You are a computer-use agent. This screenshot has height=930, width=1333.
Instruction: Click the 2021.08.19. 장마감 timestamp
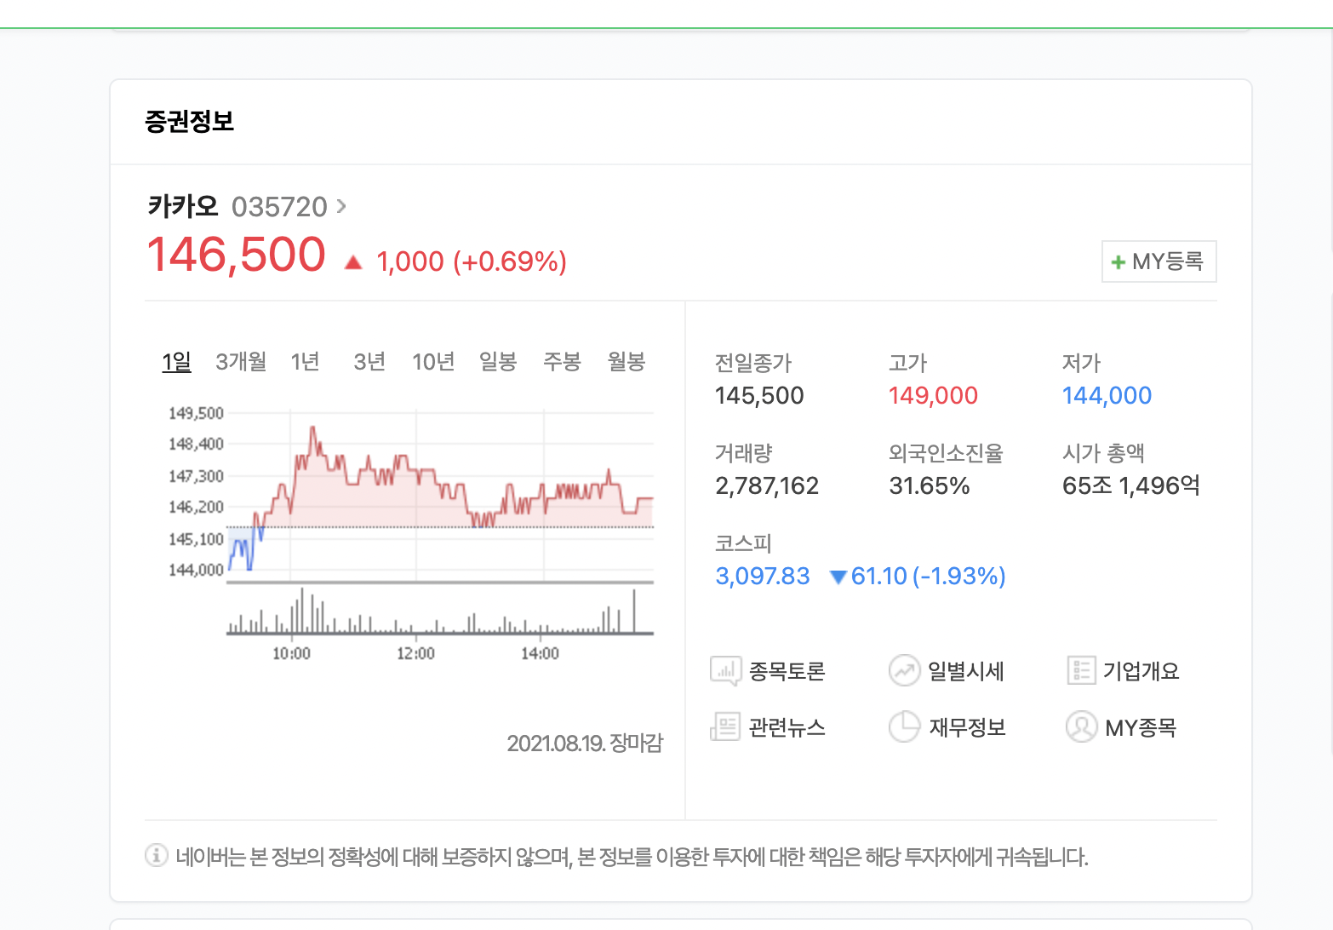585,743
